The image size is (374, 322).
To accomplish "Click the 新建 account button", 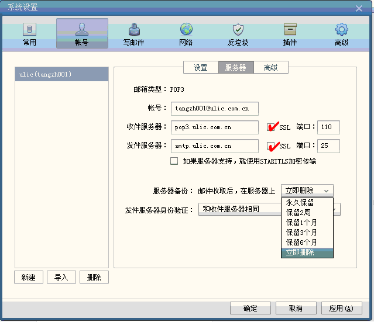I will click(28, 277).
